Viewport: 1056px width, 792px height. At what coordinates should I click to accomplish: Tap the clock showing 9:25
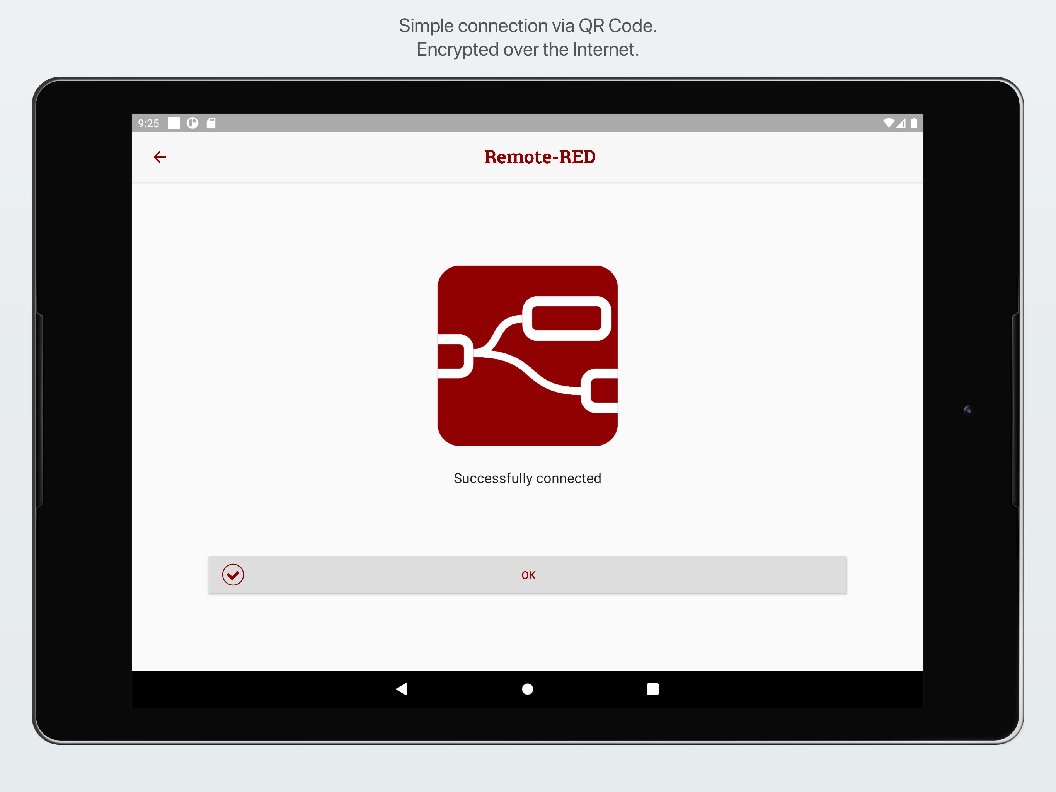click(x=148, y=124)
